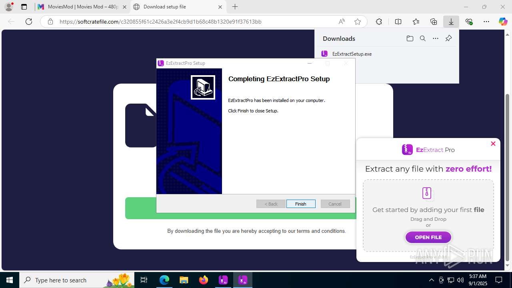This screenshot has height=288, width=512.
Task: Open notification center icon
Action: coord(499,280)
